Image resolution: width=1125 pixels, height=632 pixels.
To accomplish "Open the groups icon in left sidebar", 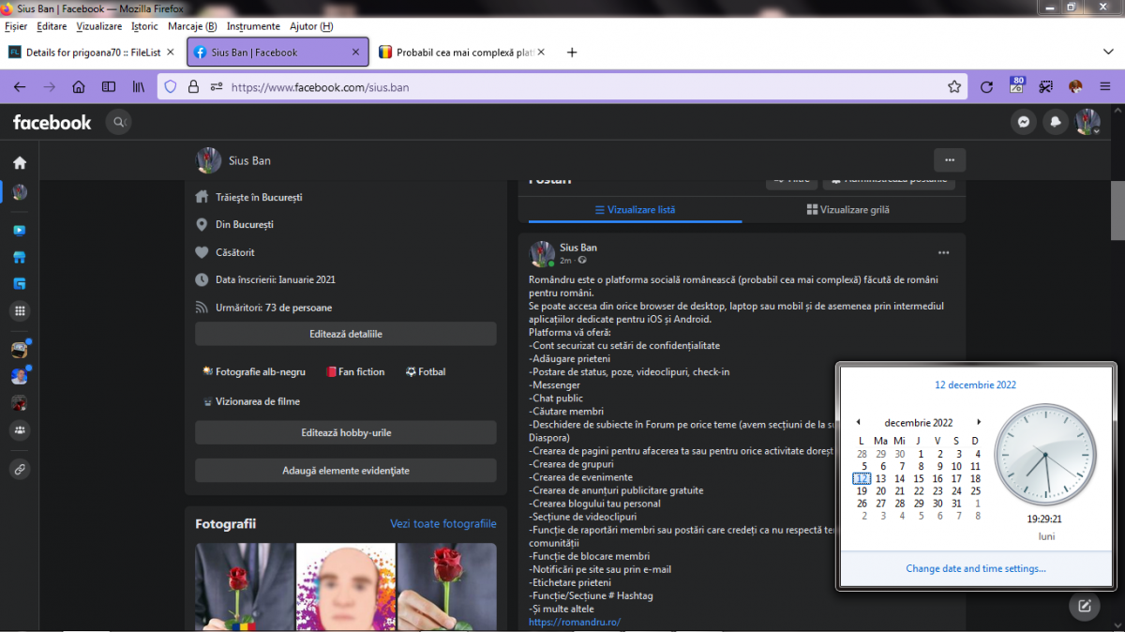I will click(20, 430).
